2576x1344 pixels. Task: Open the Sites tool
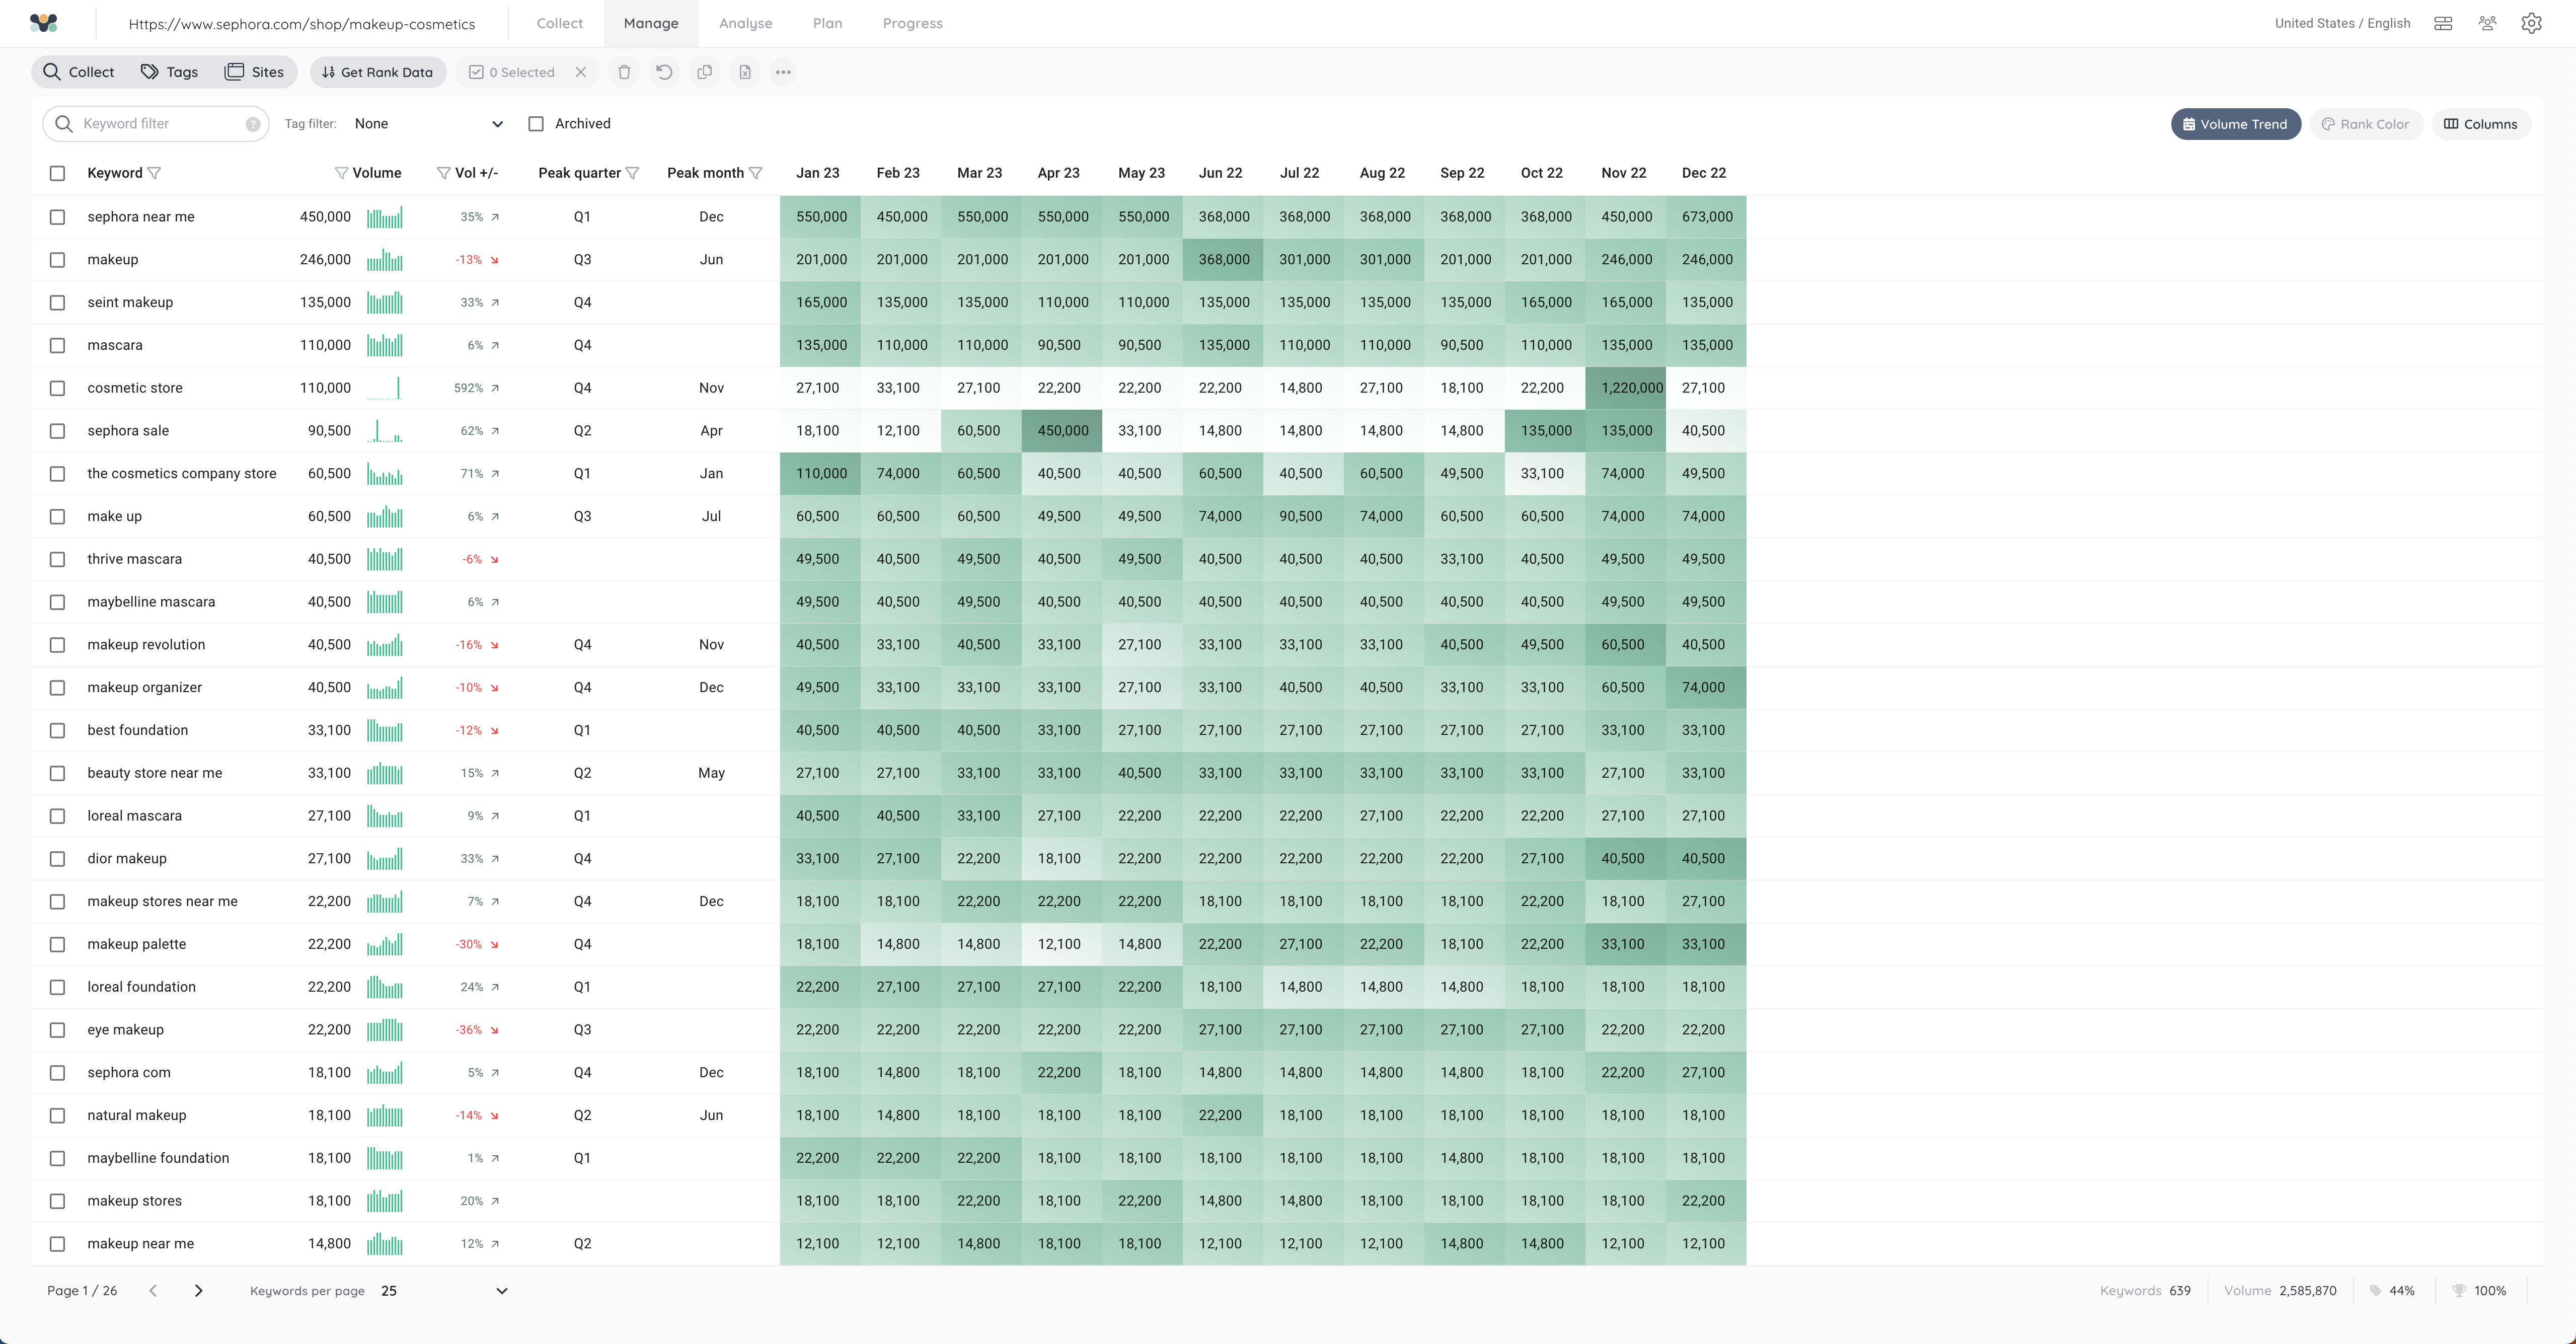coord(254,72)
